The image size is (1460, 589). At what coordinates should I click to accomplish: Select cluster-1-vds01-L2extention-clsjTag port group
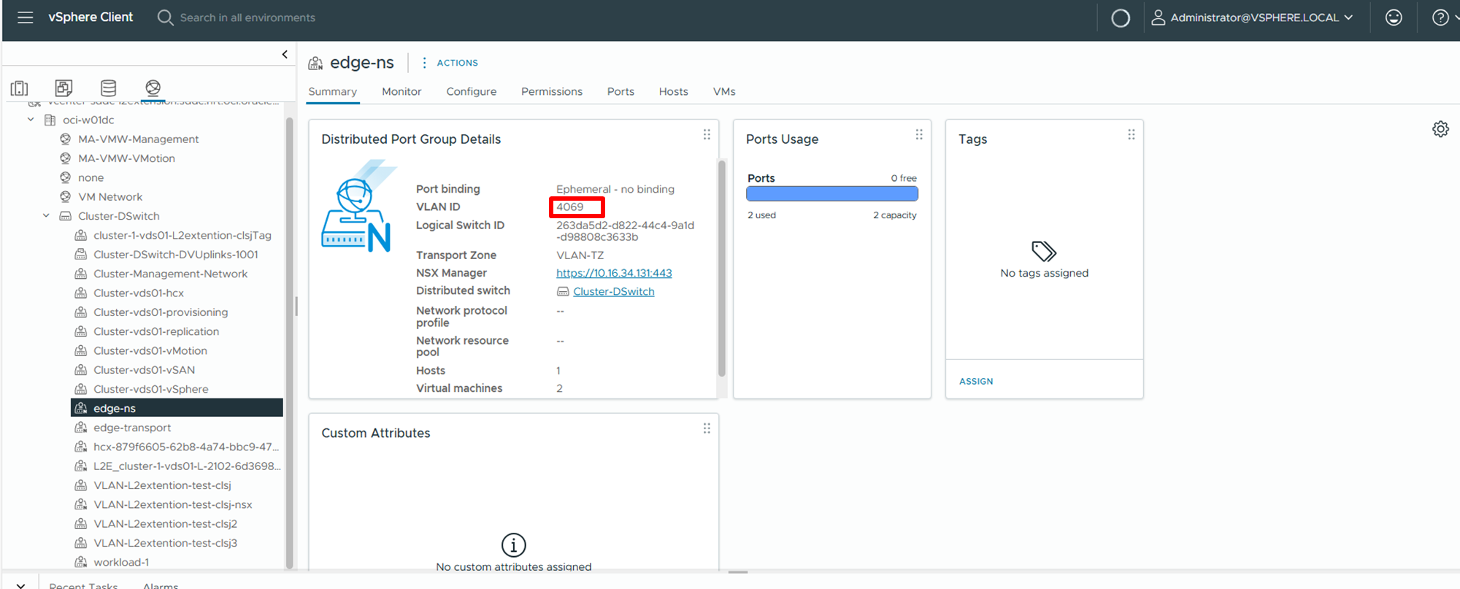pos(182,235)
